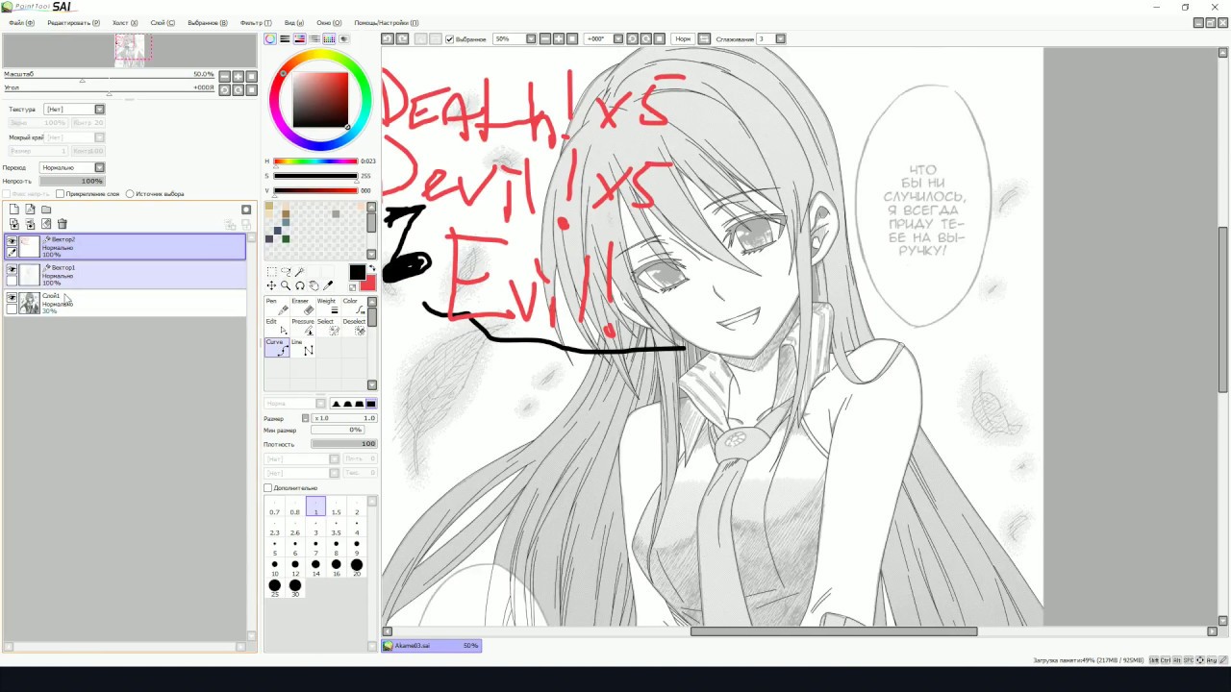Create a new layer folder
The height and width of the screenshot is (692, 1231).
[x=45, y=210]
